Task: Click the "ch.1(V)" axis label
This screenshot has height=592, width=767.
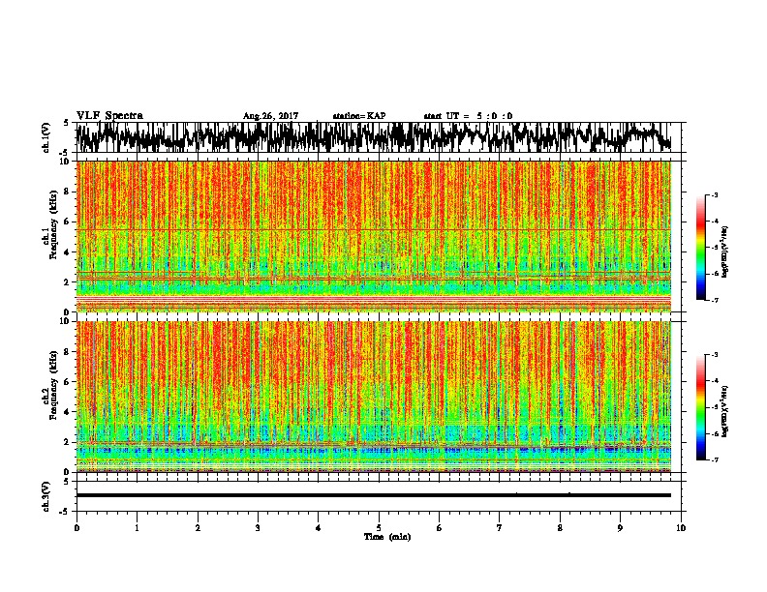Action: (46, 137)
